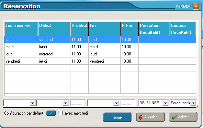Click the 'Jour réservé' column header

pos(21,29)
